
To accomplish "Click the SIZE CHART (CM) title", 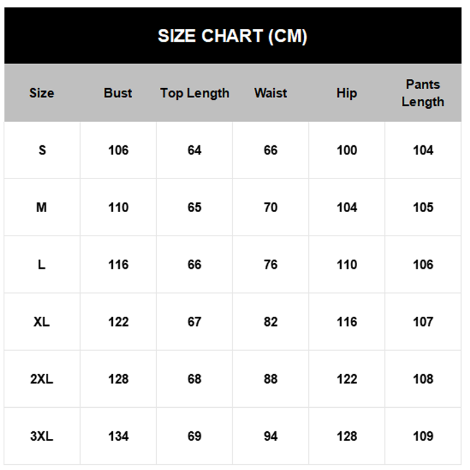I will 232,36.
